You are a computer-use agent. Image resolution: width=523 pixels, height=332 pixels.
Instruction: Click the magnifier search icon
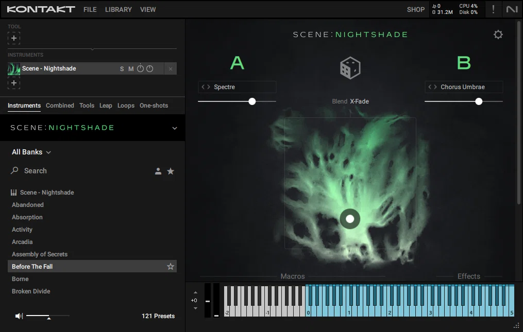pos(14,171)
